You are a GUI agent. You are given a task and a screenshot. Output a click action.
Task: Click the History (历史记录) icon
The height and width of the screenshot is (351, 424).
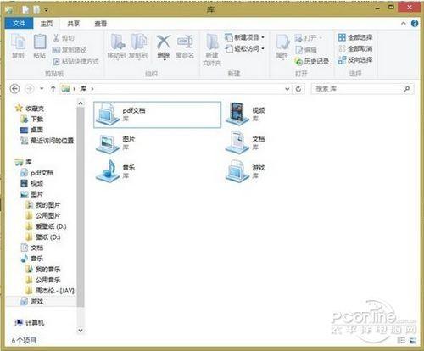(298, 61)
